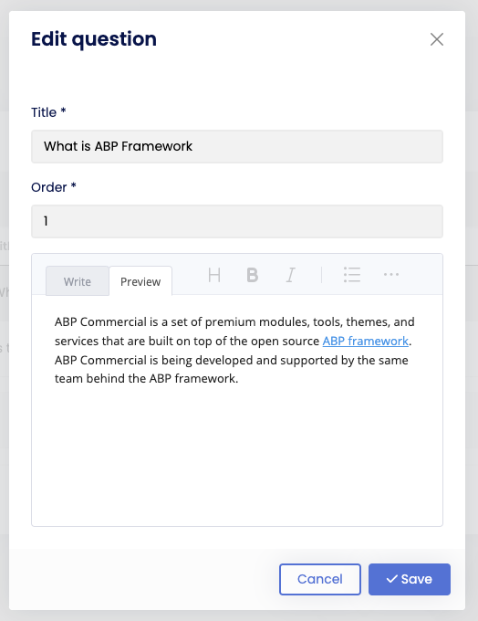Viewport: 478px width, 621px height.
Task: Click the Cancel button
Action: (319, 579)
